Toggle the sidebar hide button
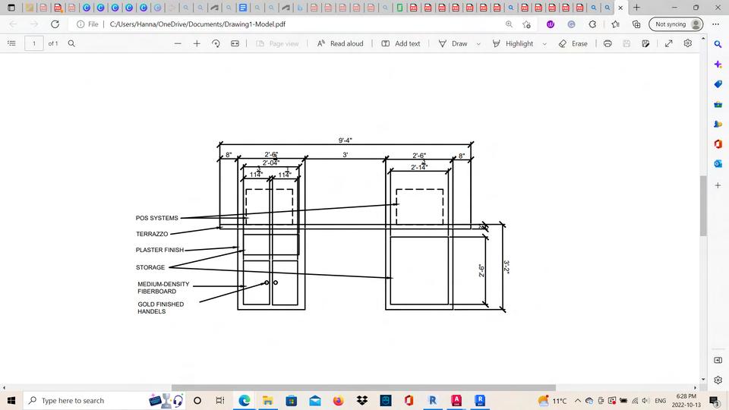 coord(718,360)
